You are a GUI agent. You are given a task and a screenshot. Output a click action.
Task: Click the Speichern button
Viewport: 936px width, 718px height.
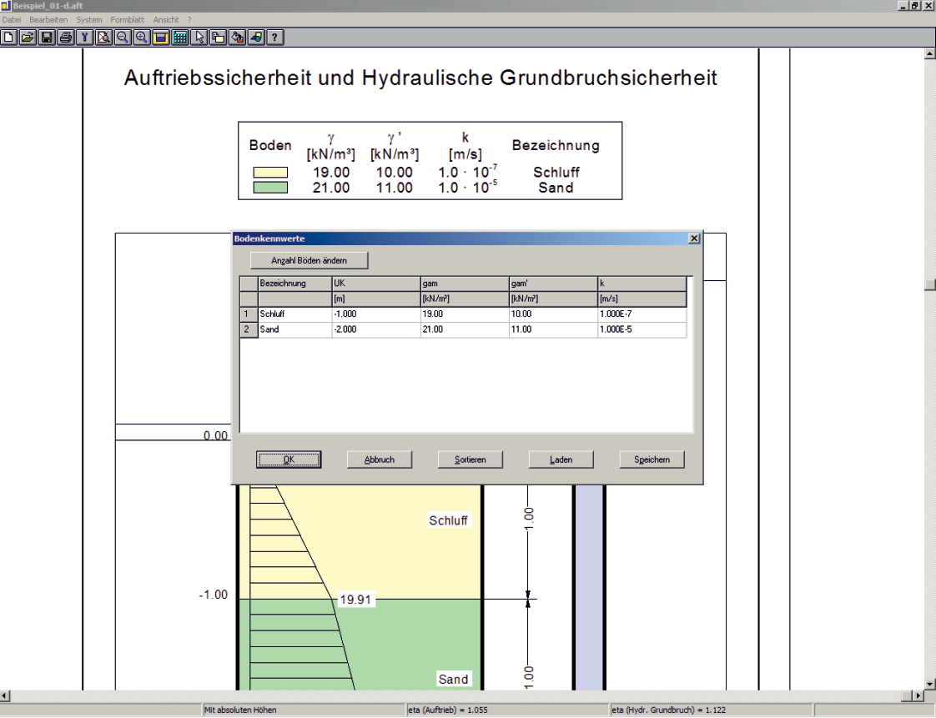(x=652, y=459)
